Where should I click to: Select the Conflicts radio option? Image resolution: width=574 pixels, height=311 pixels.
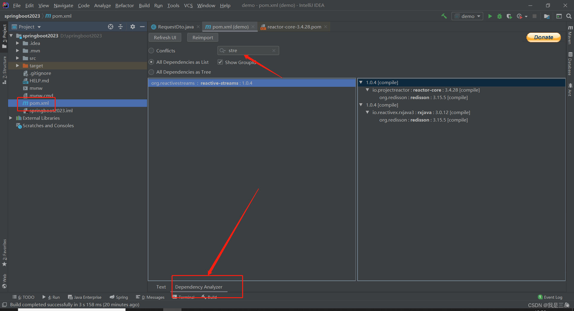pyautogui.click(x=162, y=51)
